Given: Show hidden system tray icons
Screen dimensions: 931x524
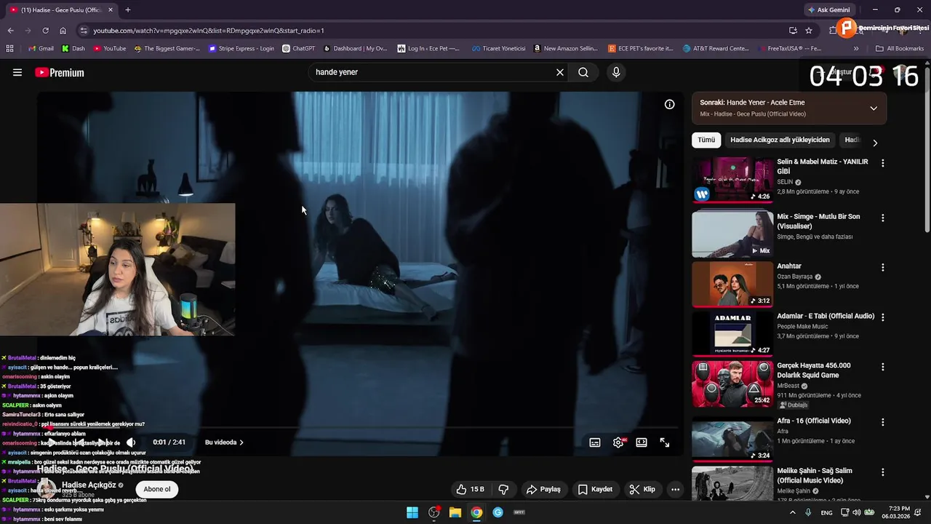Looking at the screenshot, I should pos(792,512).
